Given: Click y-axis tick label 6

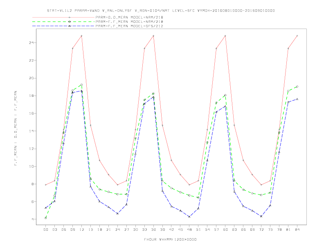Looking at the screenshot, I should pos(33,201).
